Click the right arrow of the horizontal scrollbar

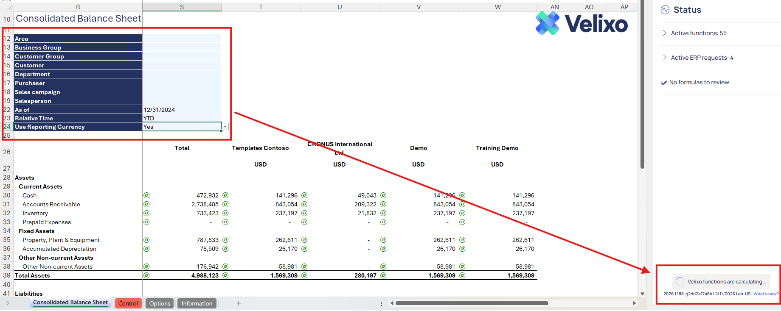(x=634, y=303)
